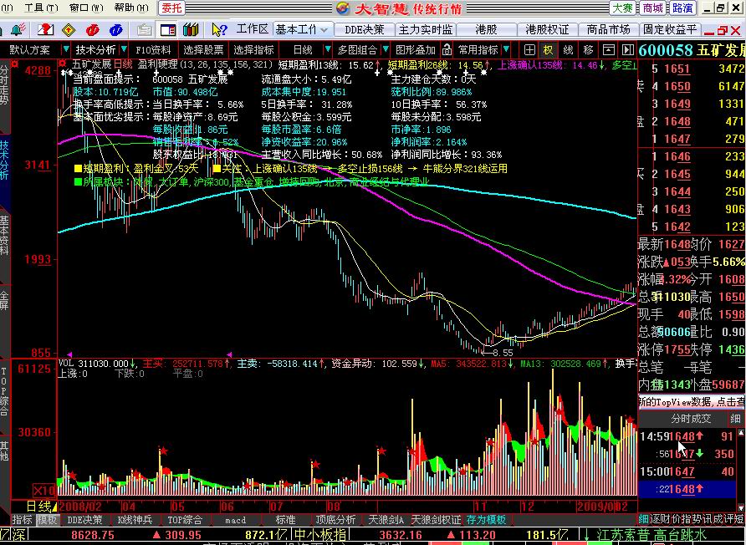Click the yellow diamond up-arrow icon
This screenshot has width=746, height=545.
(x=69, y=30)
